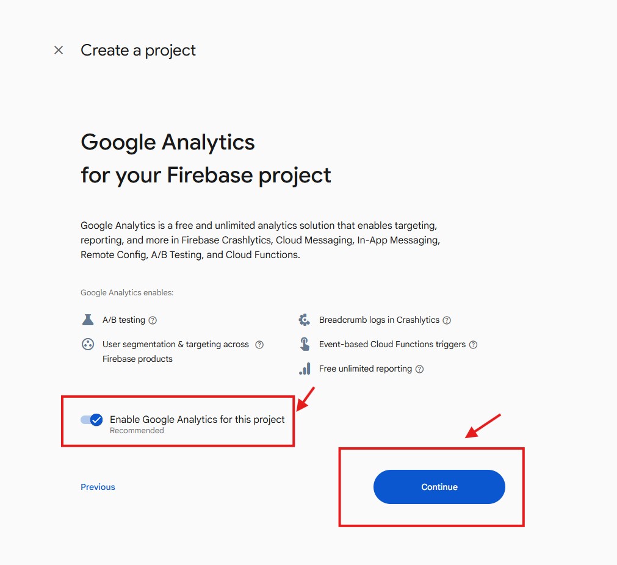Image resolution: width=617 pixels, height=565 pixels.
Task: Show help for User segmentation & targeting
Action: (x=259, y=345)
